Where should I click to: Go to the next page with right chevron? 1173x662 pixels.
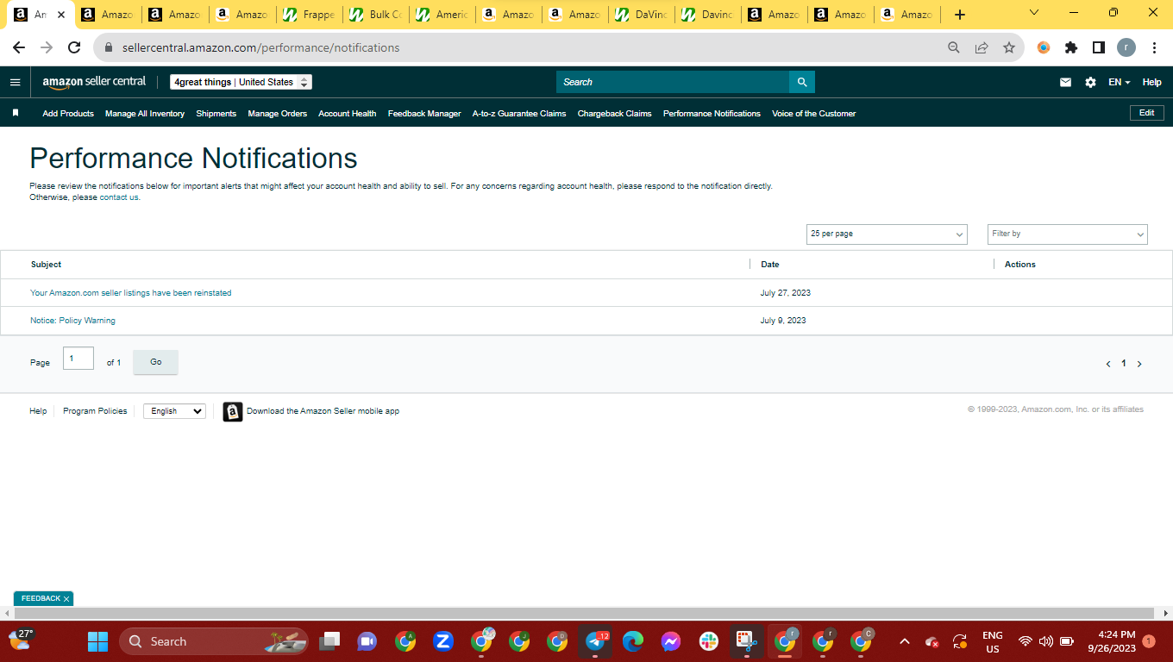[x=1139, y=364]
